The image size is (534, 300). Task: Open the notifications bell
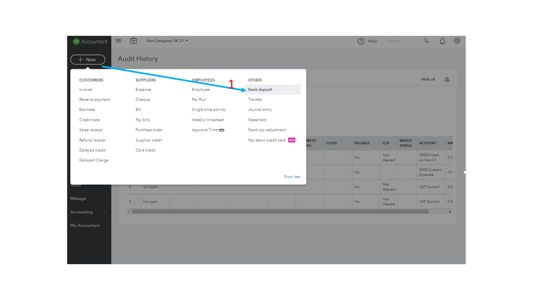pyautogui.click(x=442, y=41)
